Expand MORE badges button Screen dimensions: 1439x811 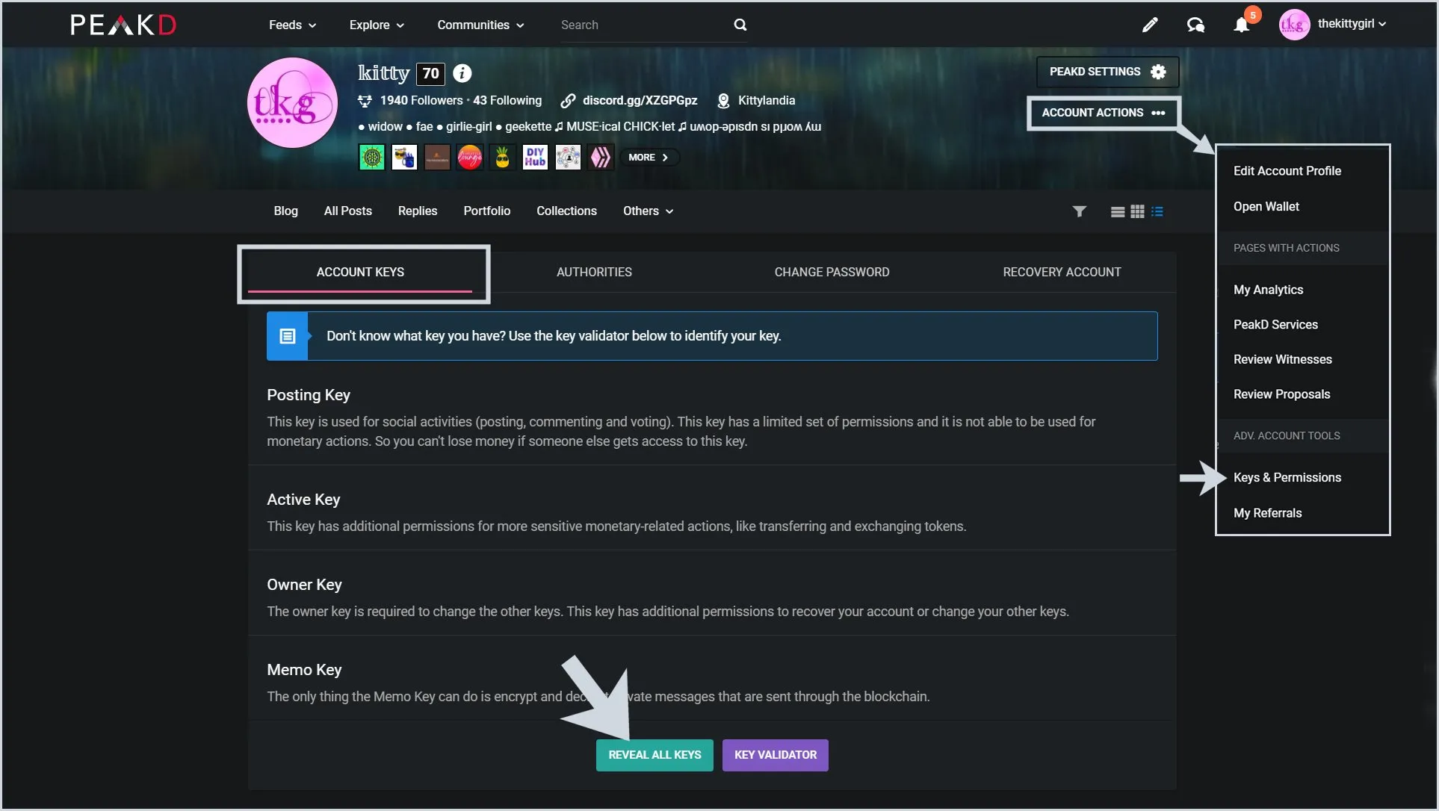click(x=649, y=158)
